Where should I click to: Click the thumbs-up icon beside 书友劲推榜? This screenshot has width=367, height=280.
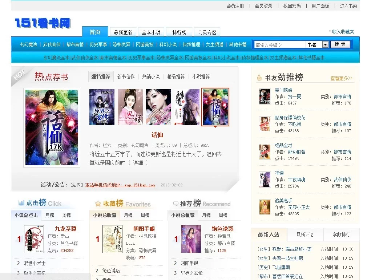click(259, 78)
